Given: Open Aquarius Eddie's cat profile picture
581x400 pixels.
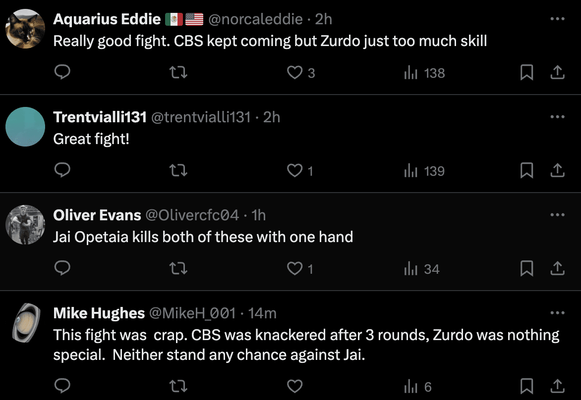Looking at the screenshot, I should [25, 29].
